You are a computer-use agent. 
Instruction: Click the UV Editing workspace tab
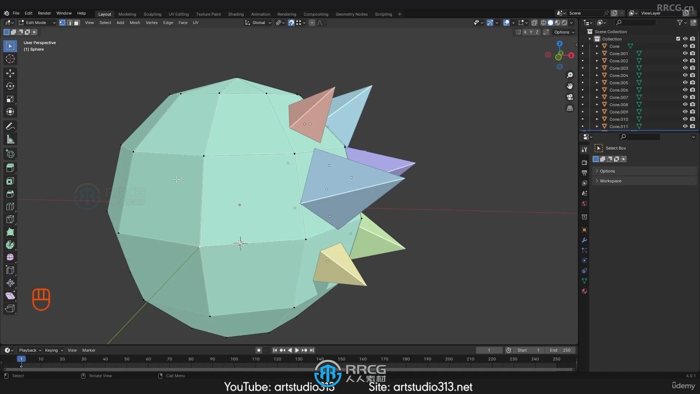point(178,13)
